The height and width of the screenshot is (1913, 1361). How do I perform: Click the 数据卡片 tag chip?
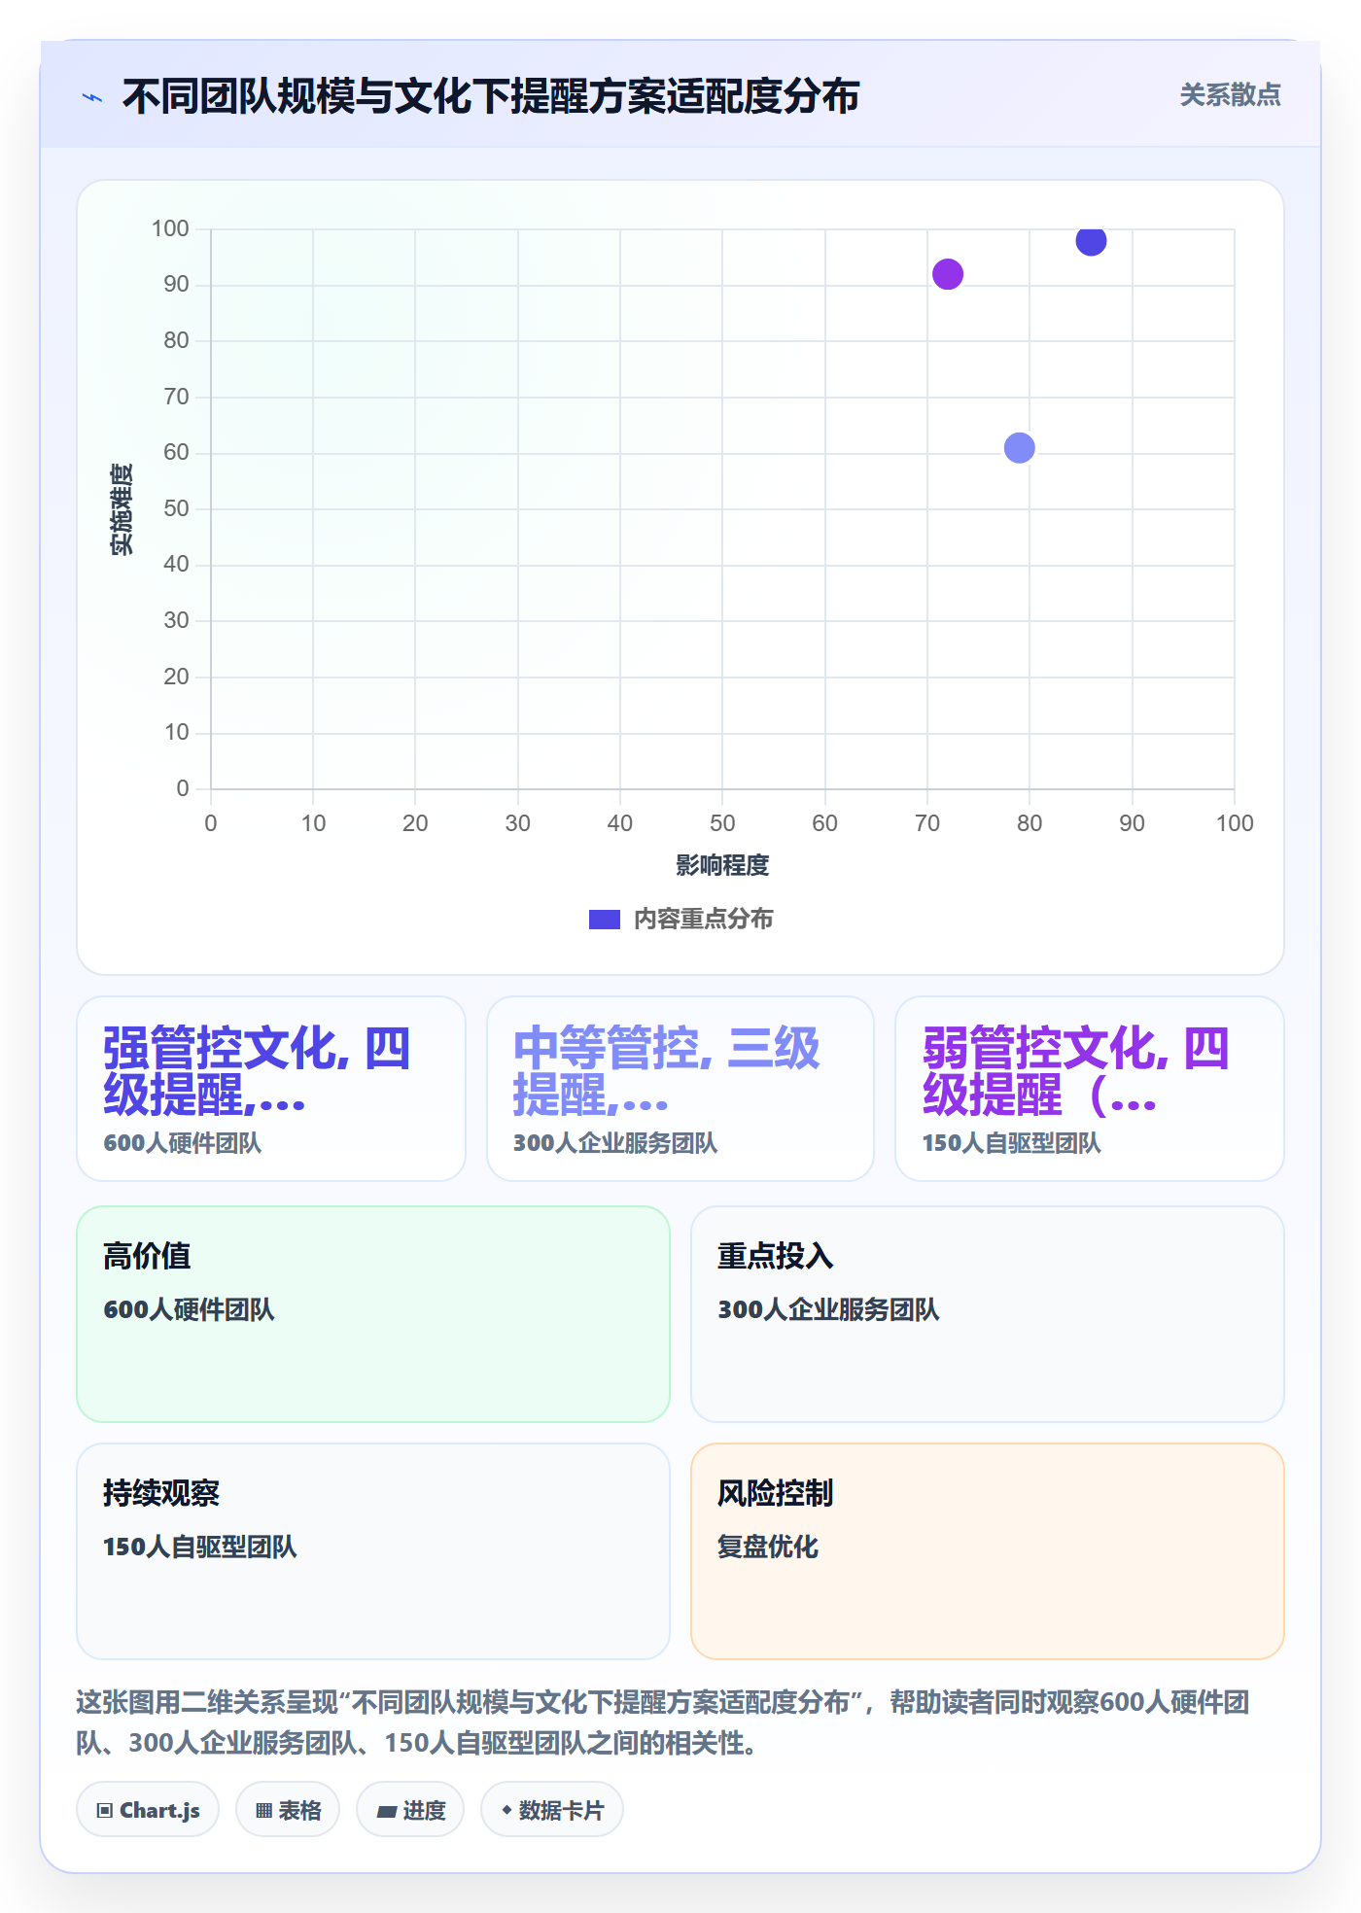click(x=552, y=1810)
